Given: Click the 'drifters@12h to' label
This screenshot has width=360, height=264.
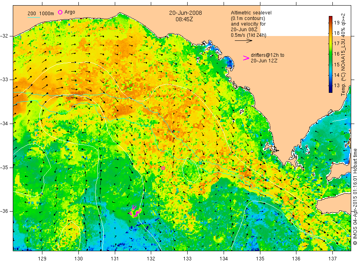Looking at the screenshot, I should click(x=268, y=55).
